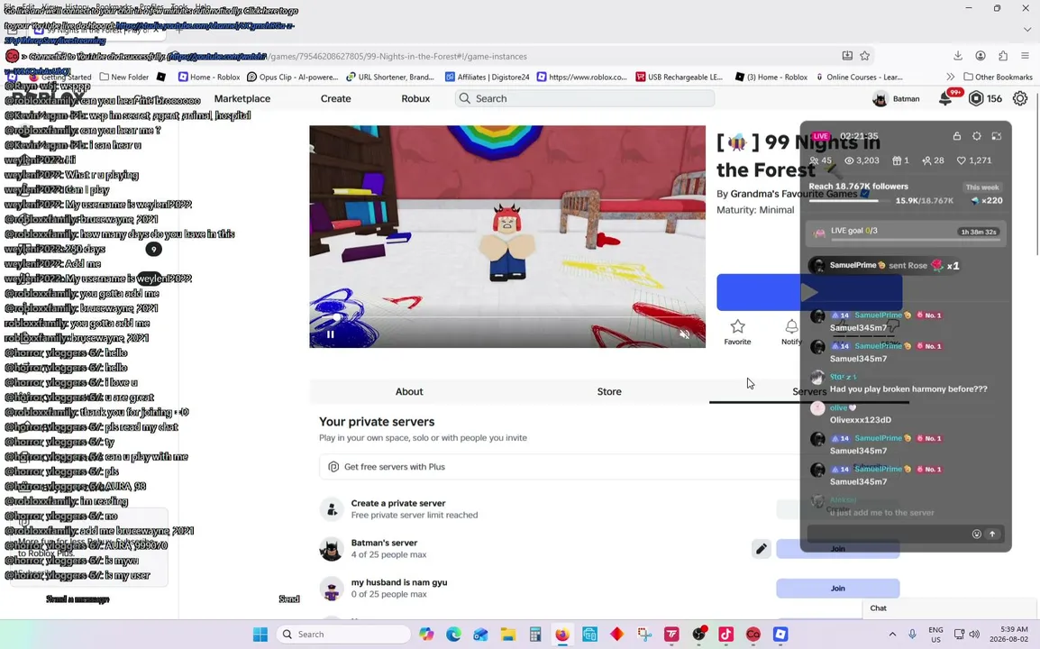Open the Firefox hamburger menu

(1025, 56)
